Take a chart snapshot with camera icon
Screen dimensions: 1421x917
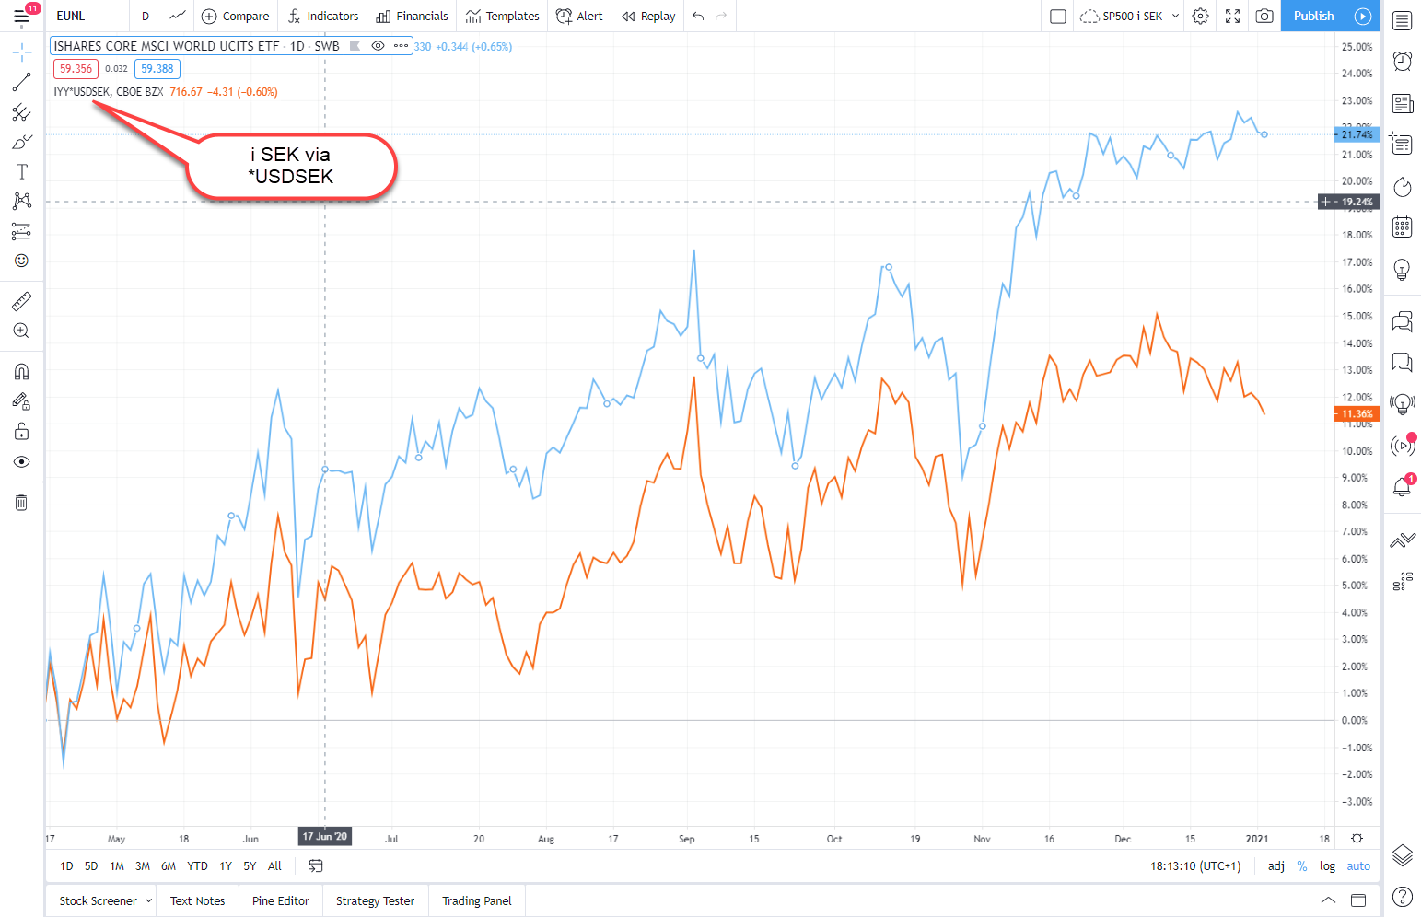(1264, 16)
